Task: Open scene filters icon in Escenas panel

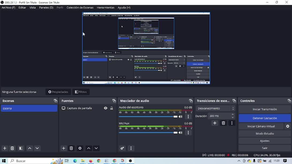Action: [21, 148]
